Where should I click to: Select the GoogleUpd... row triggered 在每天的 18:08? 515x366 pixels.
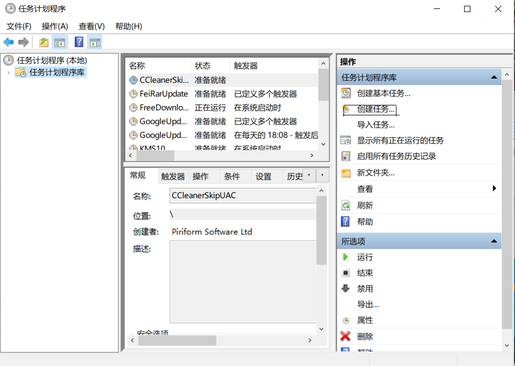222,135
